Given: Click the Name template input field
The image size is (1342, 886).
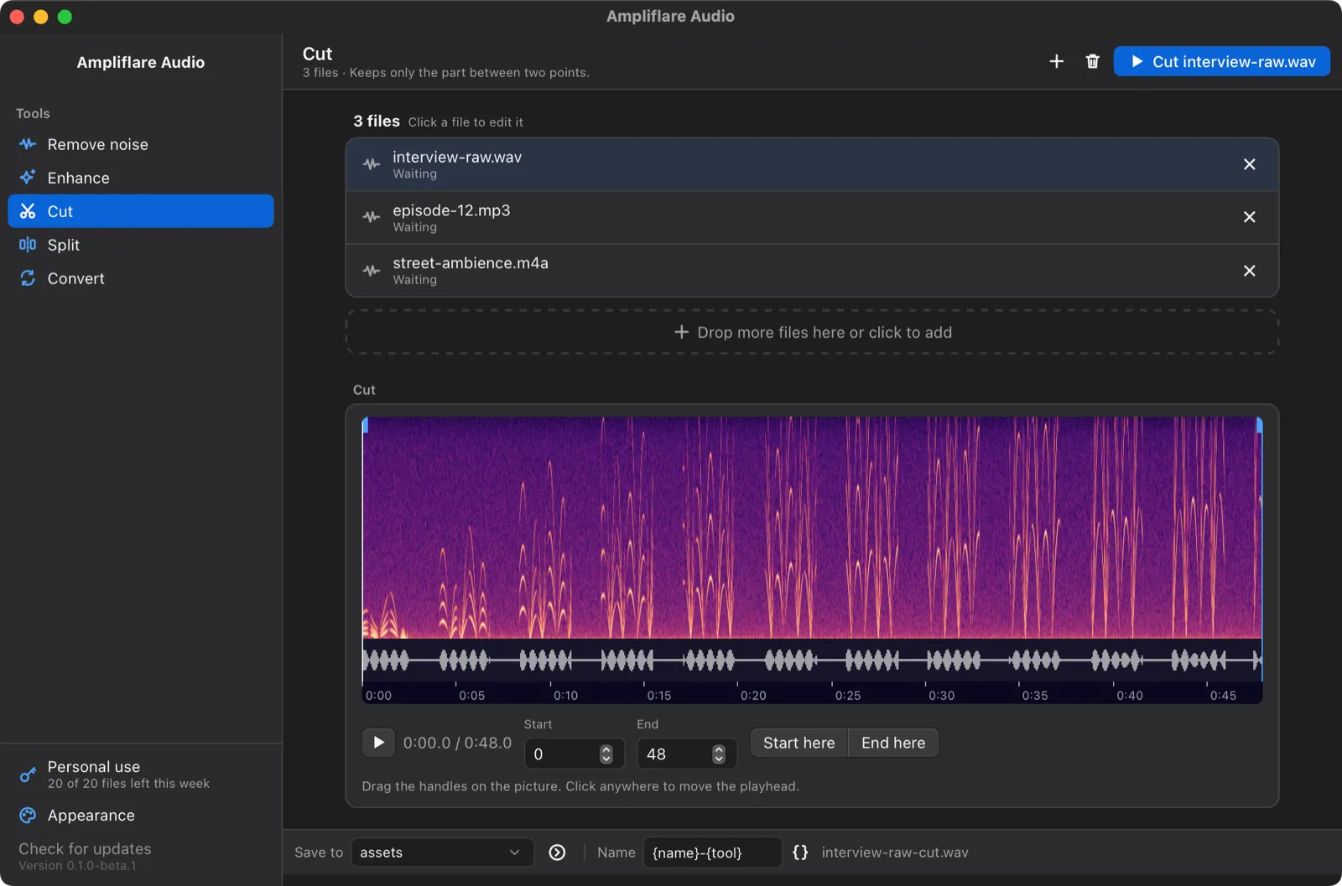Looking at the screenshot, I should click(x=712, y=852).
